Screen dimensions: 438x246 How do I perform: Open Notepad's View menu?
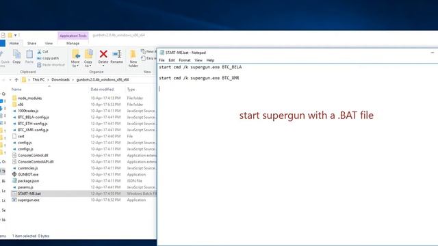click(198, 60)
